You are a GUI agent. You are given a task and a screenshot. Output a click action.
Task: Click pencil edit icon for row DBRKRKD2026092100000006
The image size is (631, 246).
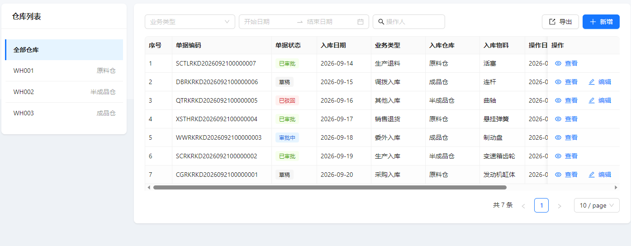[592, 82]
